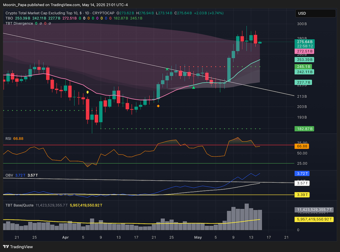Select the RSI pane title
The width and height of the screenshot is (340, 252).
coord(8,138)
